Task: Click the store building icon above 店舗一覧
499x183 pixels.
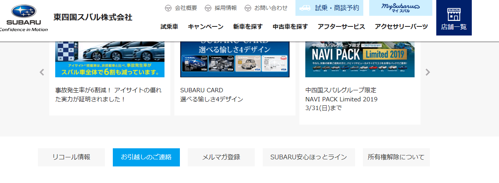Action: [x=454, y=14]
